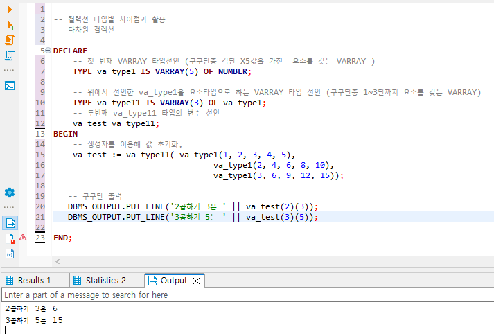This screenshot has width=494, height=334.
Task: Click line number 12 in the gutter
Action: tap(40, 123)
